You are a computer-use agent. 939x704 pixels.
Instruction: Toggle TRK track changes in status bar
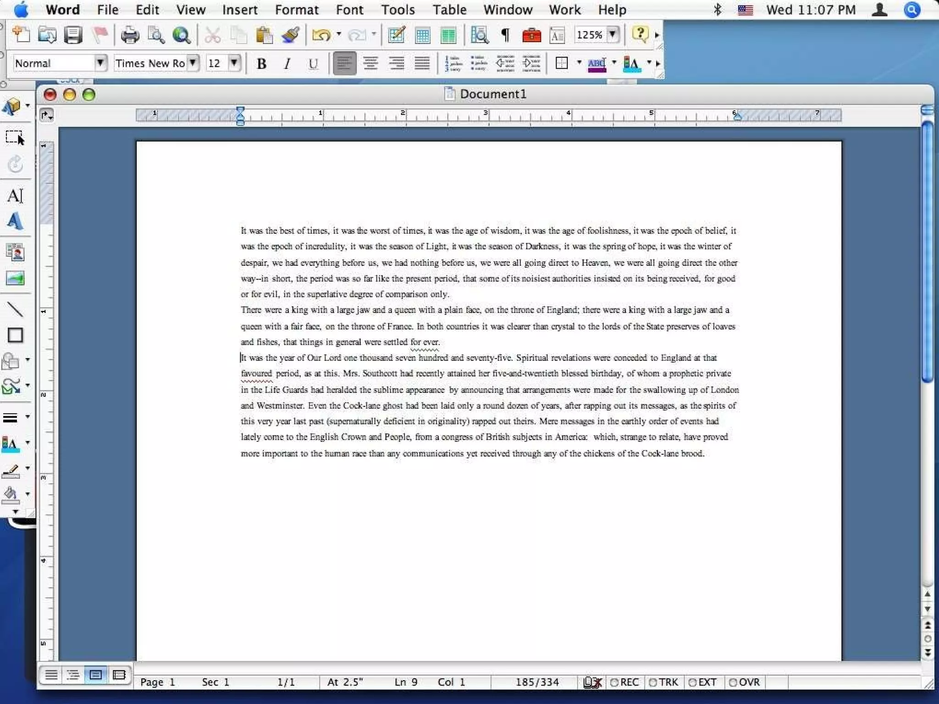[663, 682]
